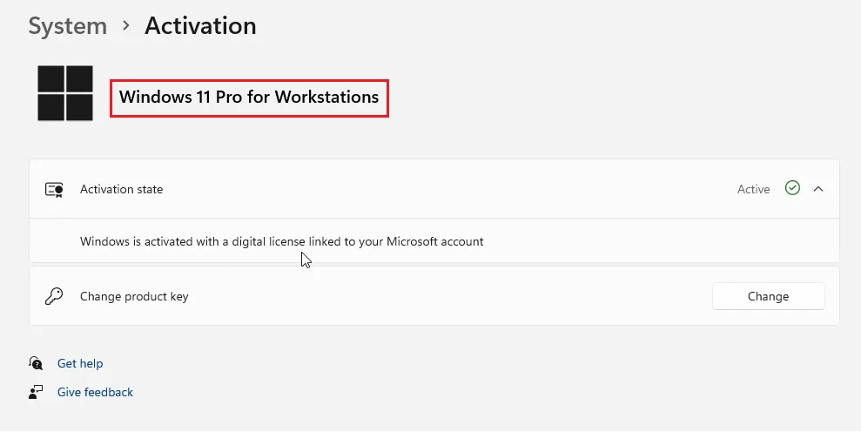Click the product key icon
The image size is (861, 432).
tap(54, 296)
